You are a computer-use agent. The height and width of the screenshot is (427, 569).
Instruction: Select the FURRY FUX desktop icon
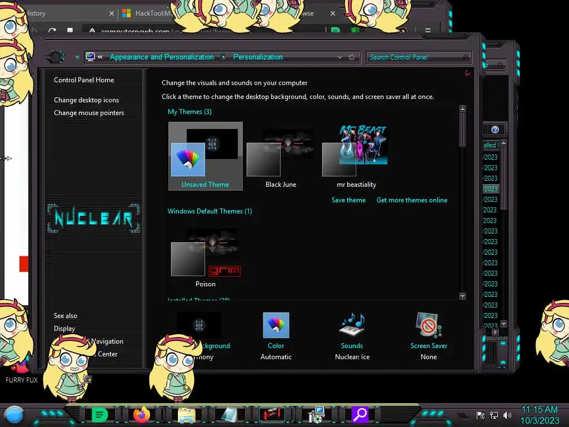pos(21,371)
